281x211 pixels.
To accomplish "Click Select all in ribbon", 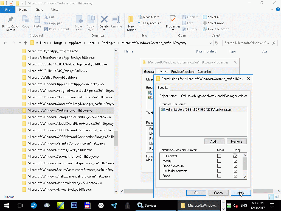I will point(212,17).
